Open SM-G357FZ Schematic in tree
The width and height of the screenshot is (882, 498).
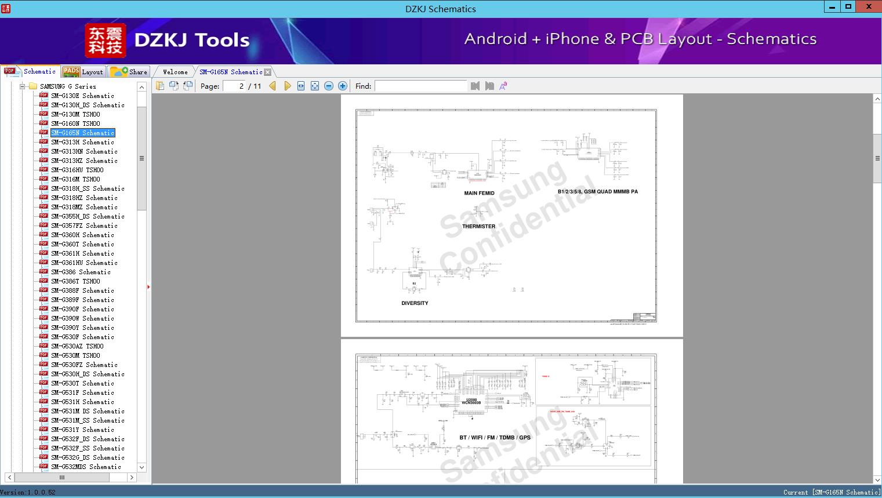[x=84, y=226]
